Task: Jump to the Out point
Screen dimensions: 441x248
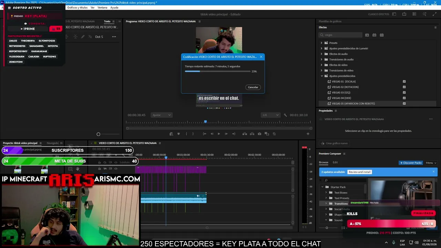Action: point(234,134)
